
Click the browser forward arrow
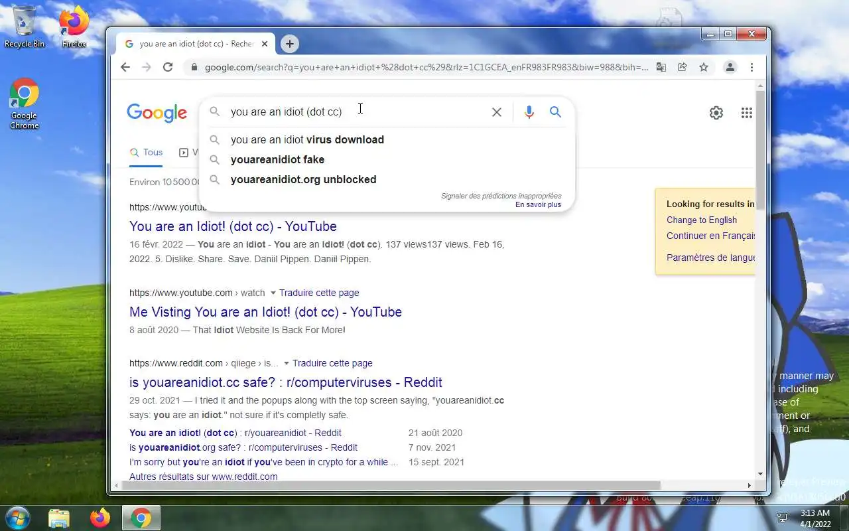(147, 67)
